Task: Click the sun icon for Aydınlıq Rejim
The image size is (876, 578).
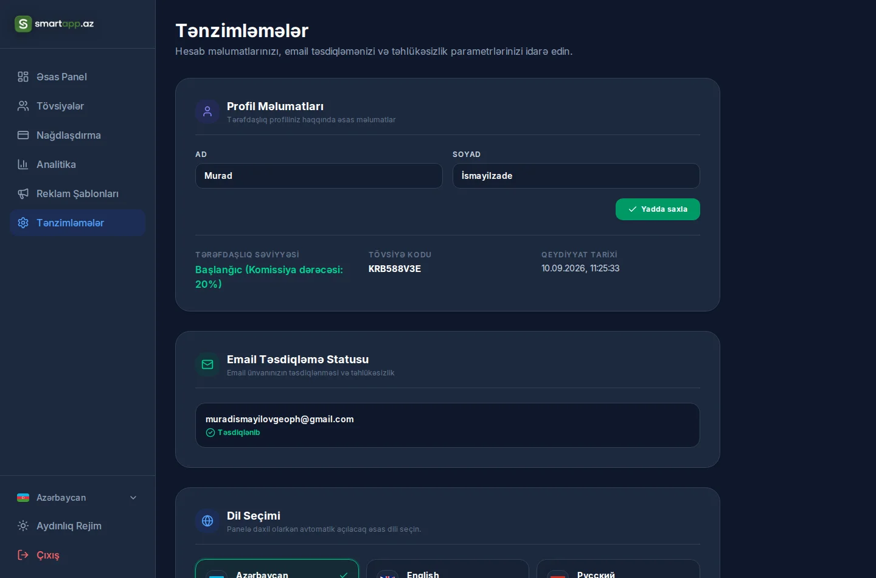Action: tap(23, 526)
